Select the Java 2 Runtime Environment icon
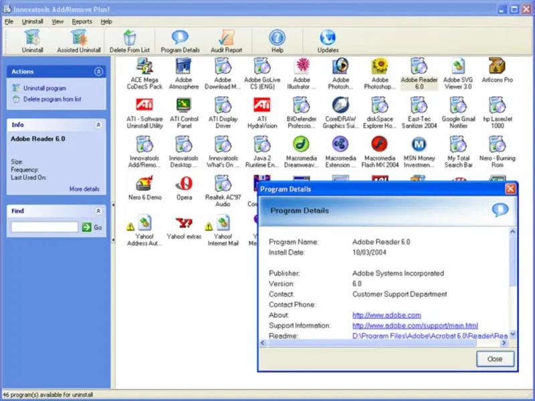The width and height of the screenshot is (535, 401). click(x=262, y=152)
